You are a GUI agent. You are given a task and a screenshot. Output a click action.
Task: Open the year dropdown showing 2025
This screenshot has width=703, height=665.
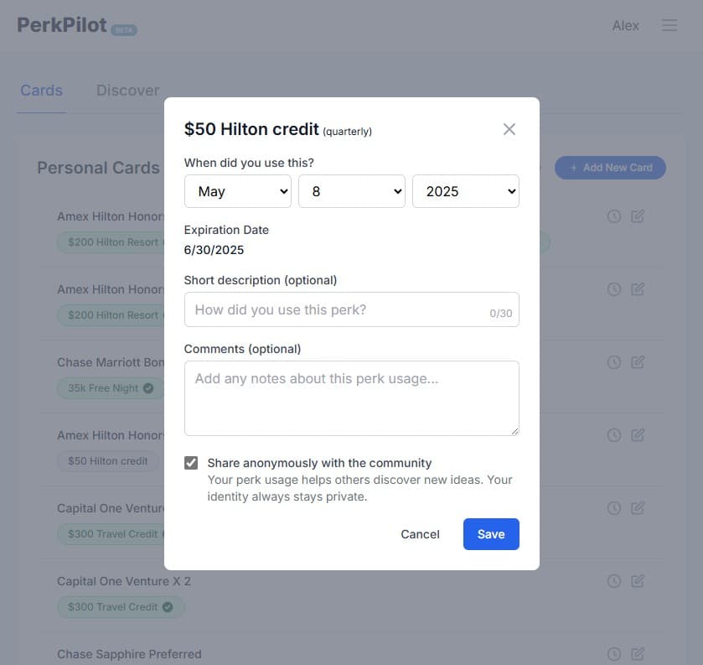point(466,191)
